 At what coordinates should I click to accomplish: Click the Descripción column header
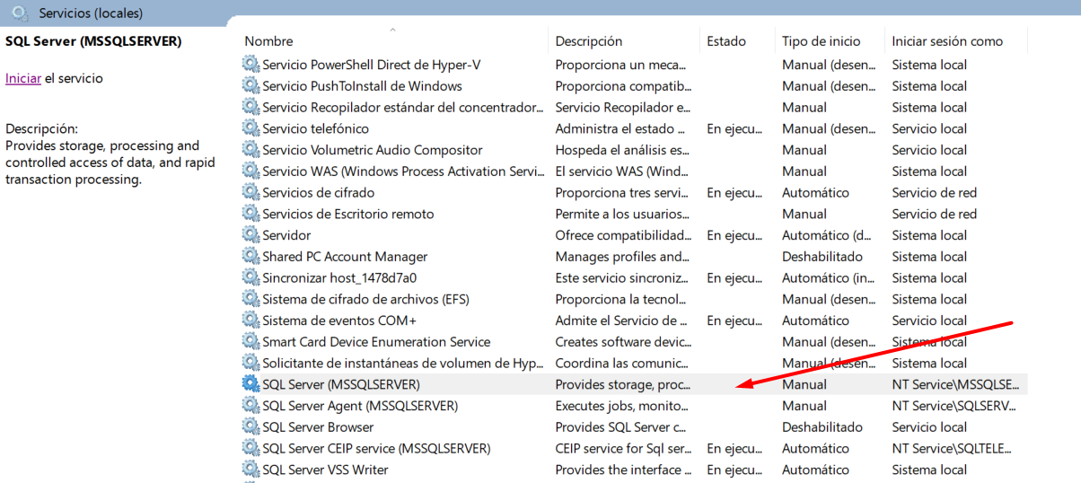click(588, 41)
